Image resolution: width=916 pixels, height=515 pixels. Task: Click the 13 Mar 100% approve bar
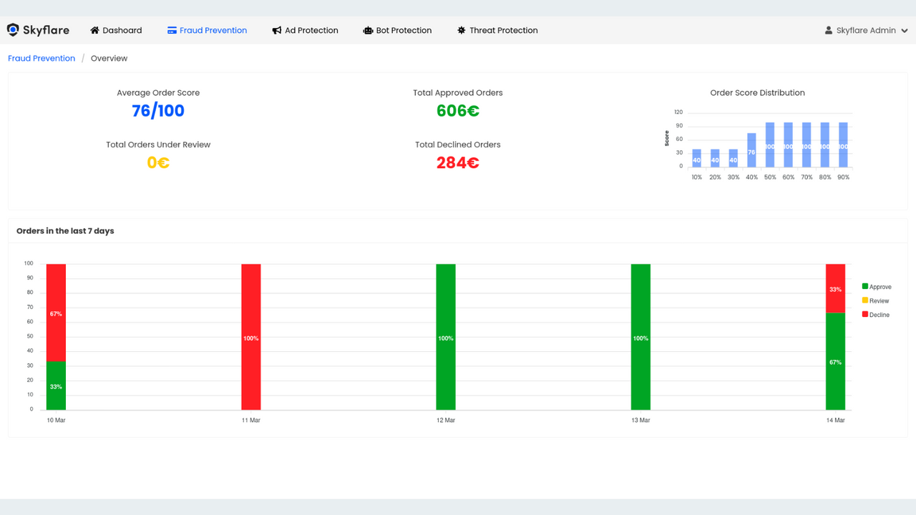[640, 337]
